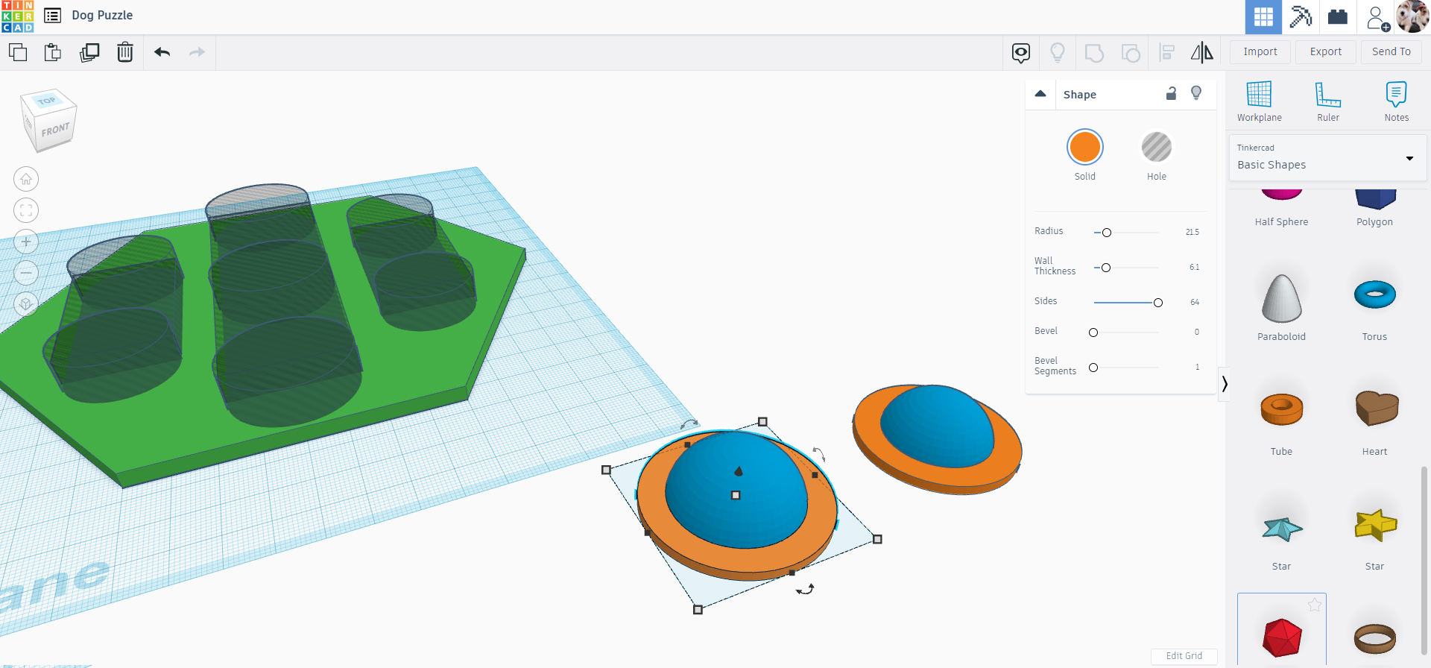Click the Ungroup shapes icon

pyautogui.click(x=1131, y=52)
